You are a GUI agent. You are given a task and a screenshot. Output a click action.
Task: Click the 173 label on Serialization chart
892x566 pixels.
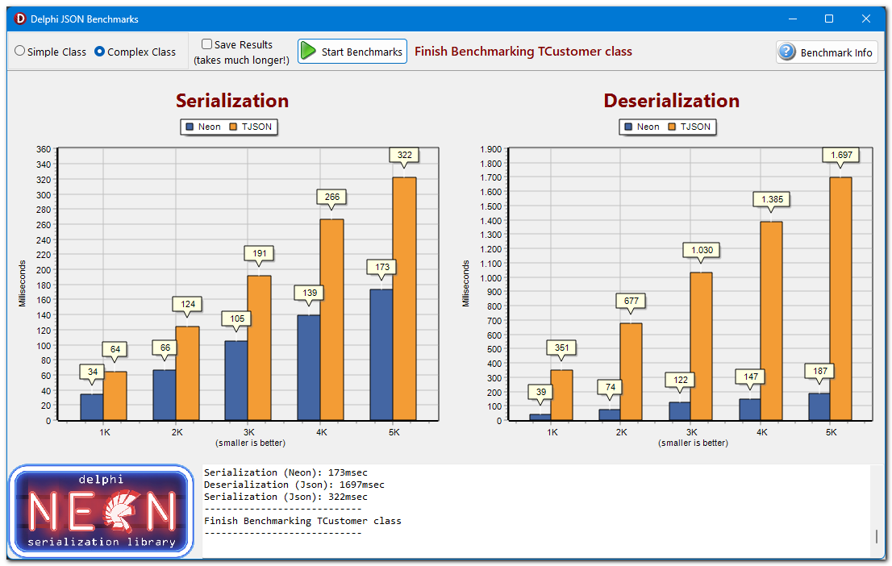point(382,267)
